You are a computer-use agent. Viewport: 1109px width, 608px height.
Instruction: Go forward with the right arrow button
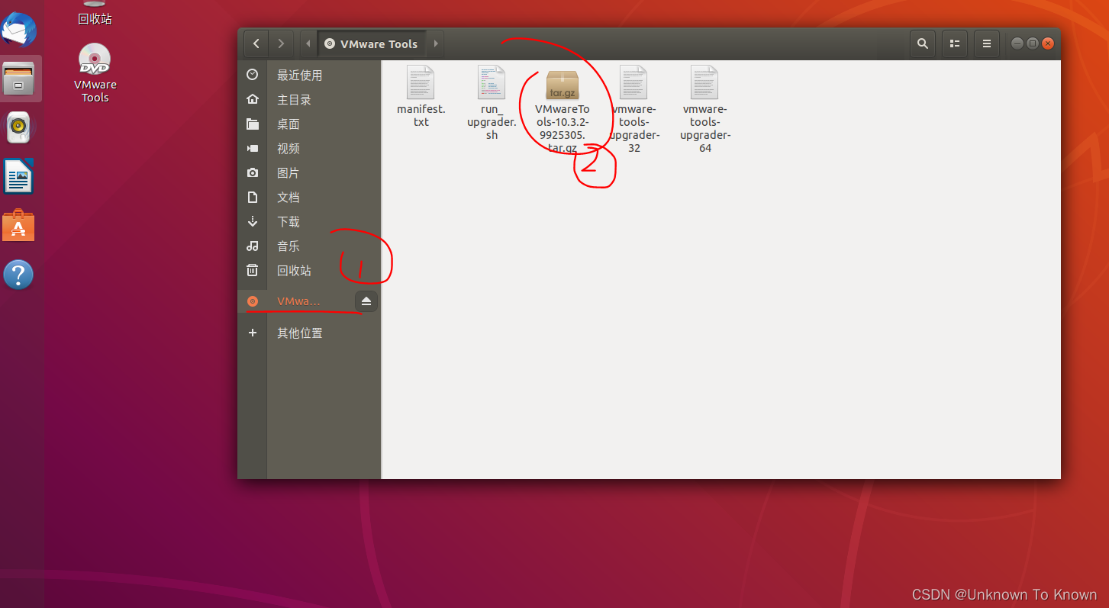coord(282,43)
